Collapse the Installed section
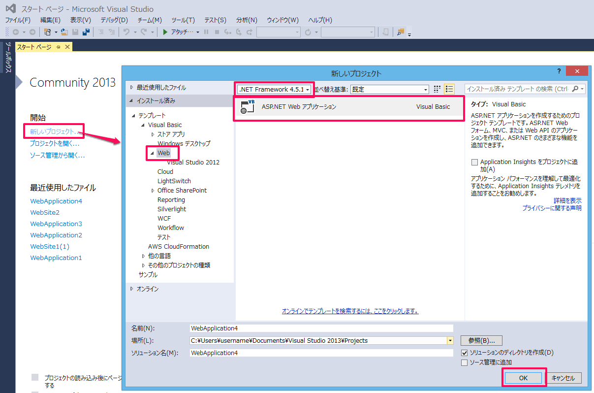 [131, 100]
